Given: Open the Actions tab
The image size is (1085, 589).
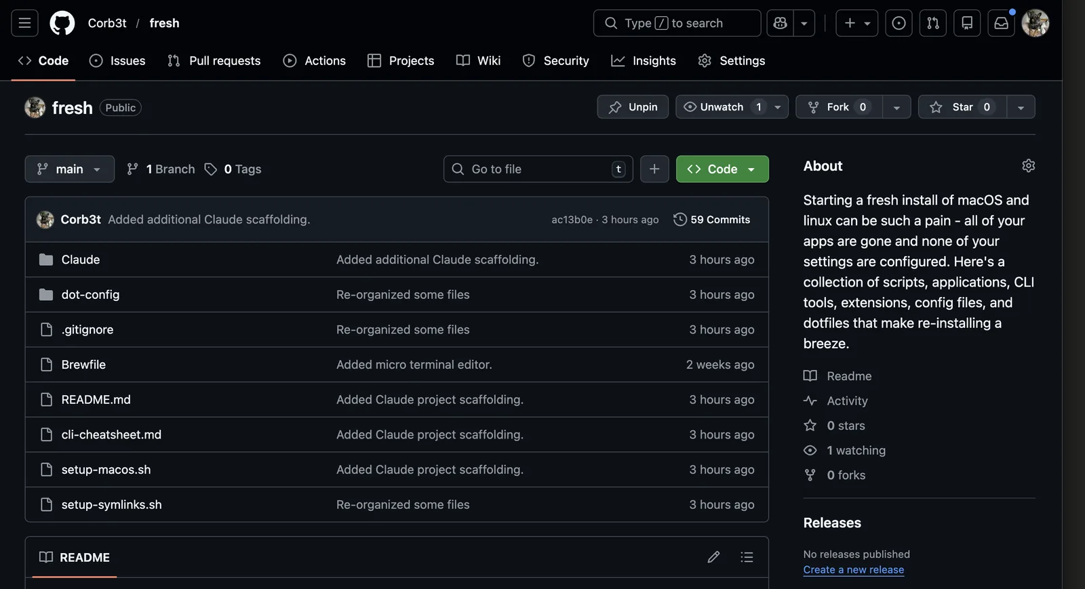Looking at the screenshot, I should 315,61.
